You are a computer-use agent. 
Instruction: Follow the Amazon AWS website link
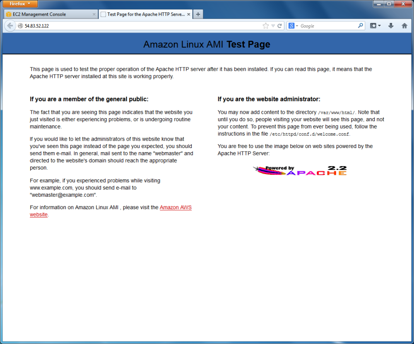click(x=176, y=208)
